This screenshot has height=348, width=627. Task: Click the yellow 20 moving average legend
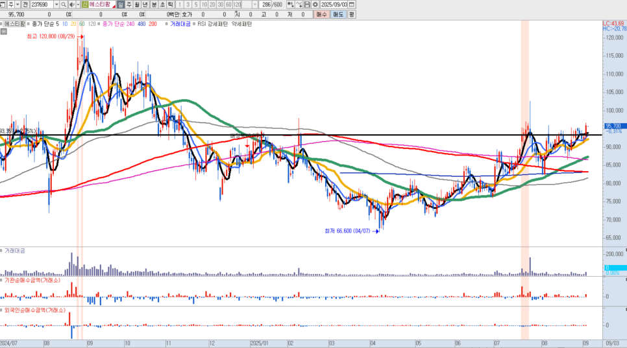[73, 24]
